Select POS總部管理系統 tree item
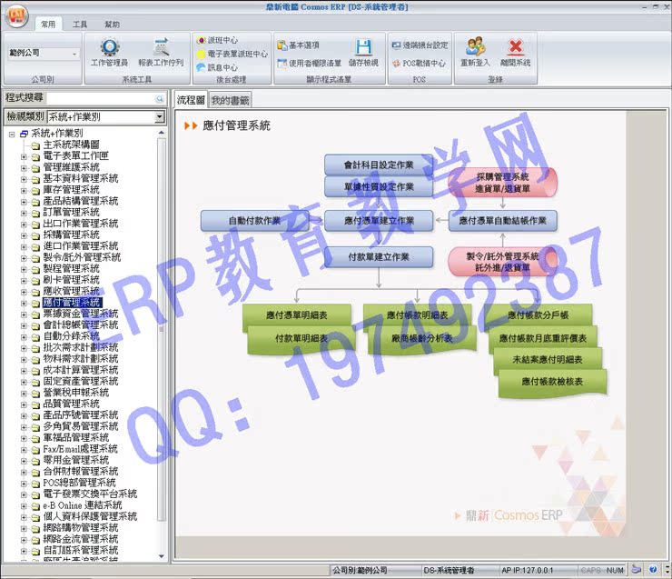Image resolution: width=672 pixels, height=579 pixels. (x=79, y=483)
